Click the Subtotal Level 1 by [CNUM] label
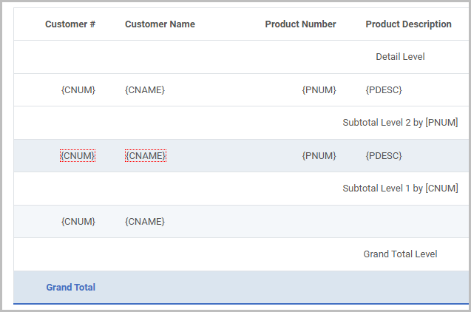Screen dimensions: 471x312 pos(400,189)
